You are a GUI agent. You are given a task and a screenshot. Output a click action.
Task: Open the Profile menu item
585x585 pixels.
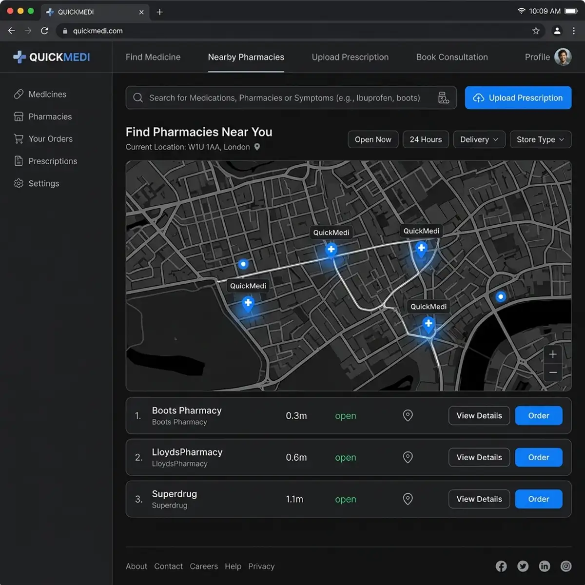(x=537, y=57)
